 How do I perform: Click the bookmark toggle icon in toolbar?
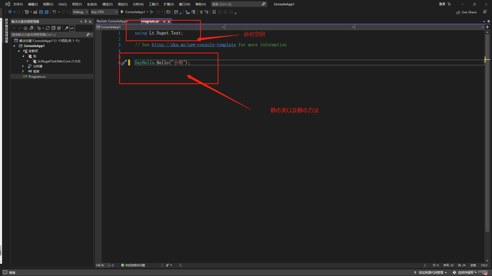pyautogui.click(x=214, y=12)
